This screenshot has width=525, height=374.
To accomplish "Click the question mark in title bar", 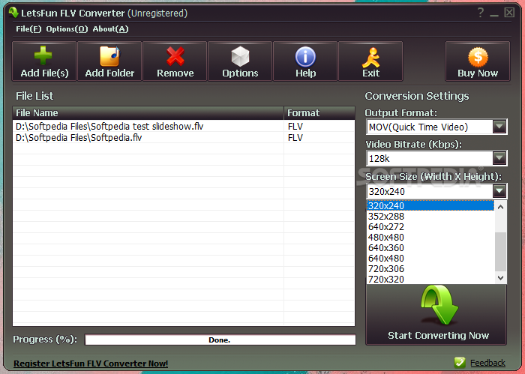I will tap(481, 13).
